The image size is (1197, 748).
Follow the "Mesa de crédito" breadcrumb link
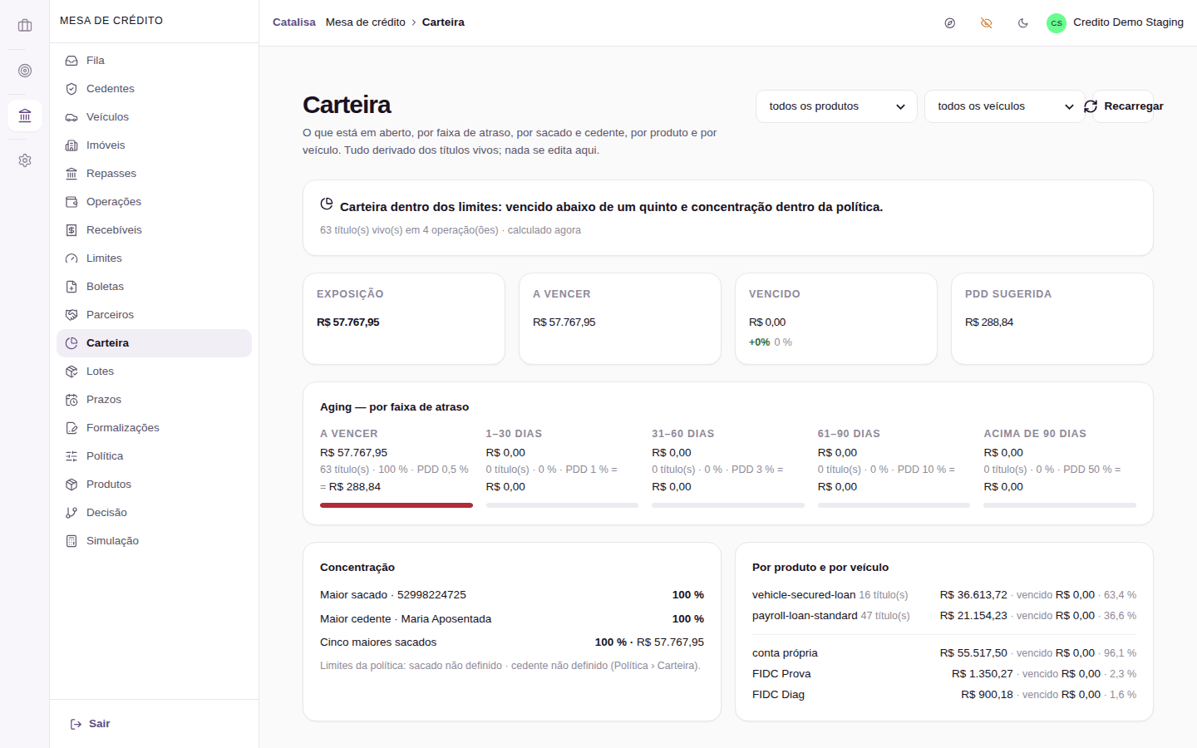coord(366,22)
